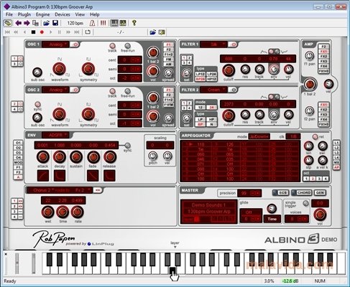Viewport: 350px width, 287px height.
Task: Toggle OSC 2 sync button
Action: pyautogui.click(x=37, y=104)
